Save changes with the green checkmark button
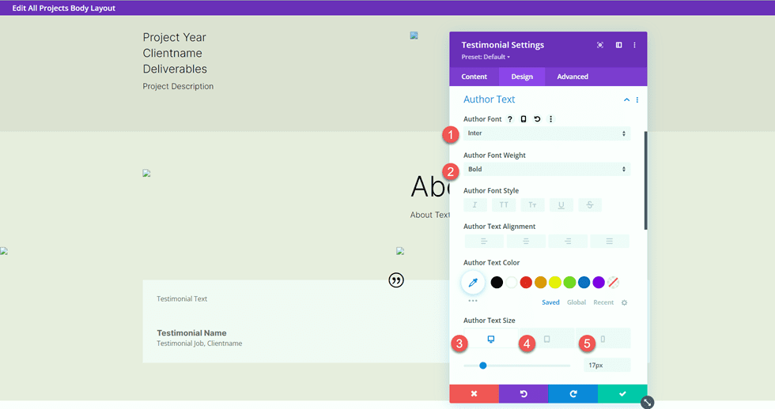 pos(622,393)
